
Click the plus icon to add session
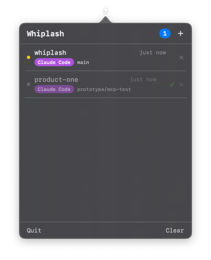(x=181, y=33)
